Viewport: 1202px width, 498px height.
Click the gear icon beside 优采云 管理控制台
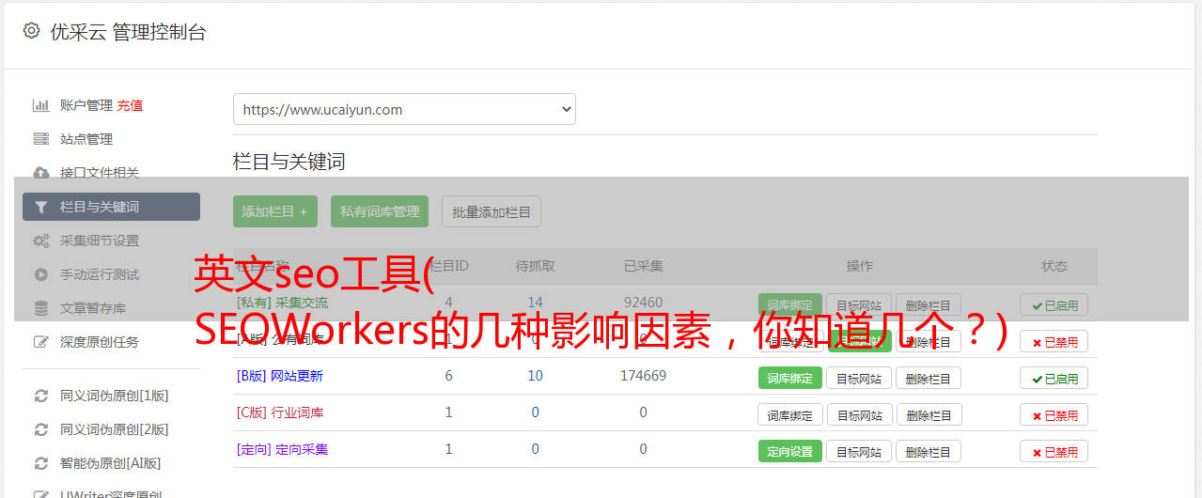(31, 31)
